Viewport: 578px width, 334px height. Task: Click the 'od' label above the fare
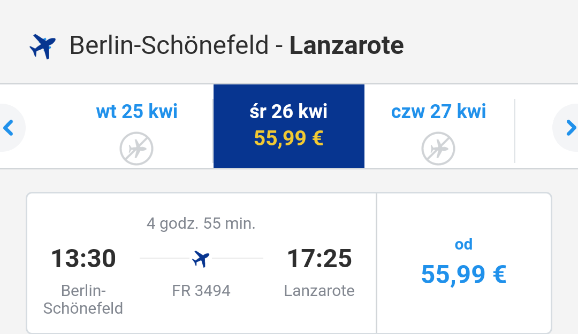click(x=463, y=244)
